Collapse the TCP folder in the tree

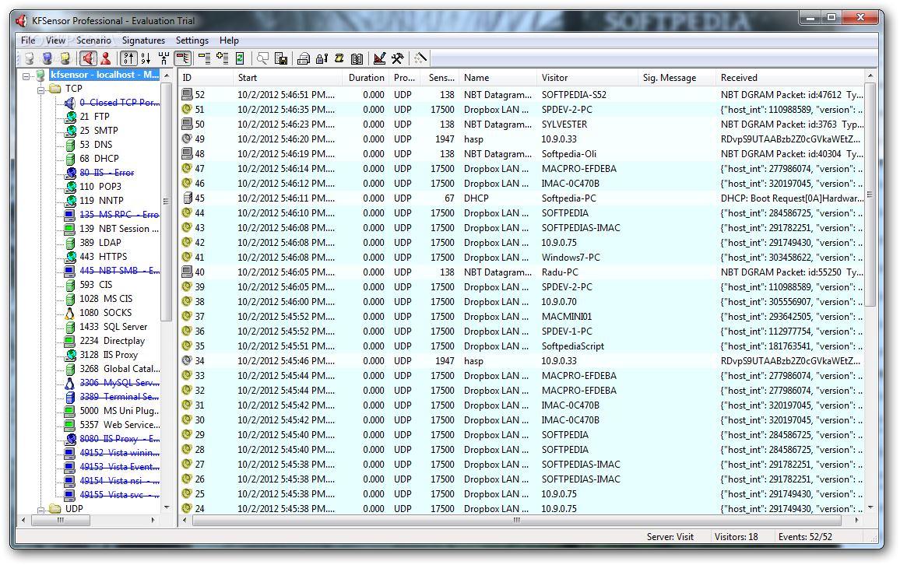point(40,89)
